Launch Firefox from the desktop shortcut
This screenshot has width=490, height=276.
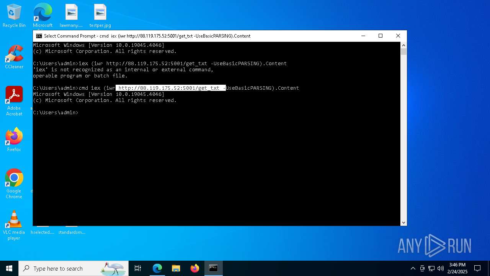14,140
